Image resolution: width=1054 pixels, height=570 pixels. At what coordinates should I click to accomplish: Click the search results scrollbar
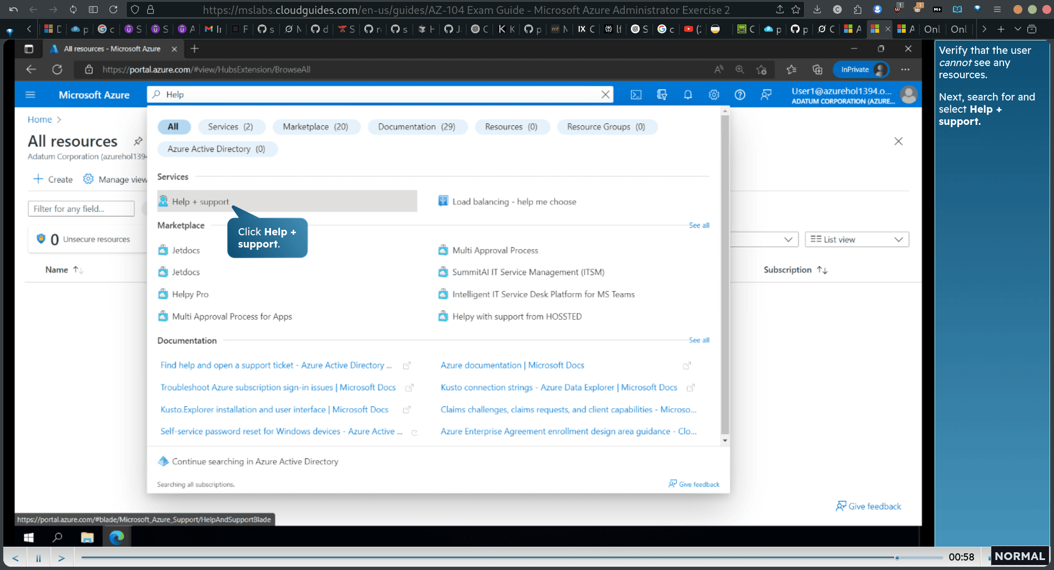click(725, 275)
